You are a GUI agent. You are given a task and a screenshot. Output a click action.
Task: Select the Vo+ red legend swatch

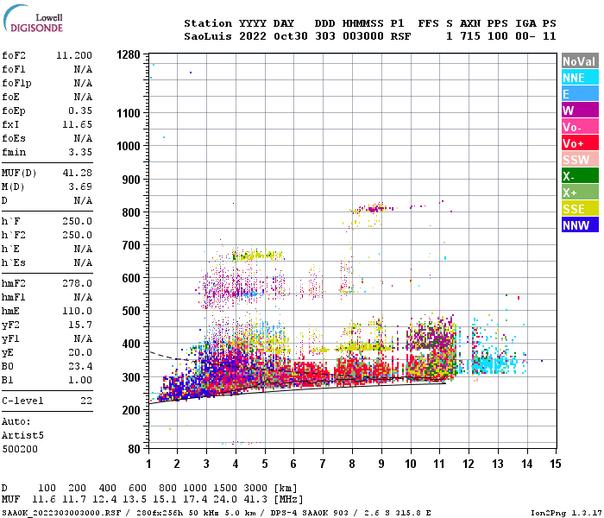point(580,143)
